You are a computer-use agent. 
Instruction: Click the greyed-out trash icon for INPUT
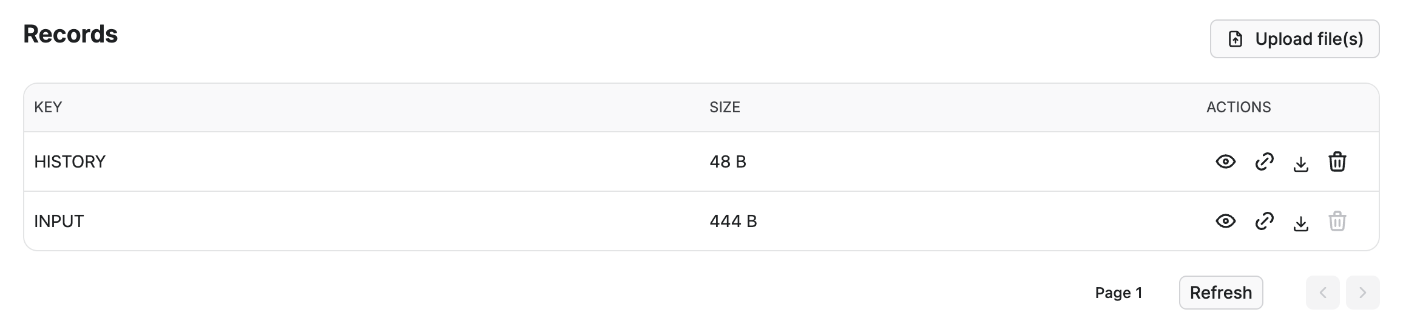pos(1337,221)
